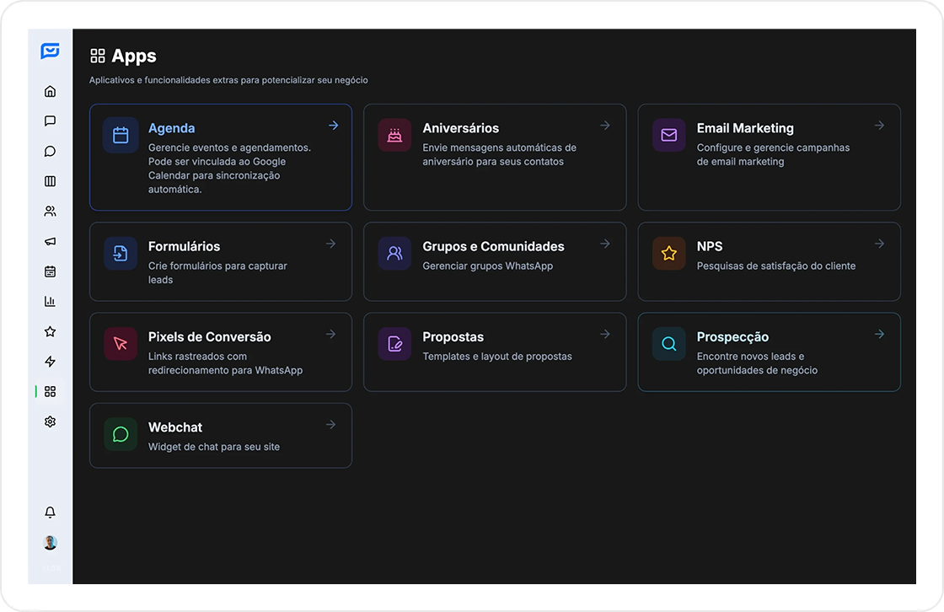Click the arrow on Aniversários card

(x=604, y=126)
